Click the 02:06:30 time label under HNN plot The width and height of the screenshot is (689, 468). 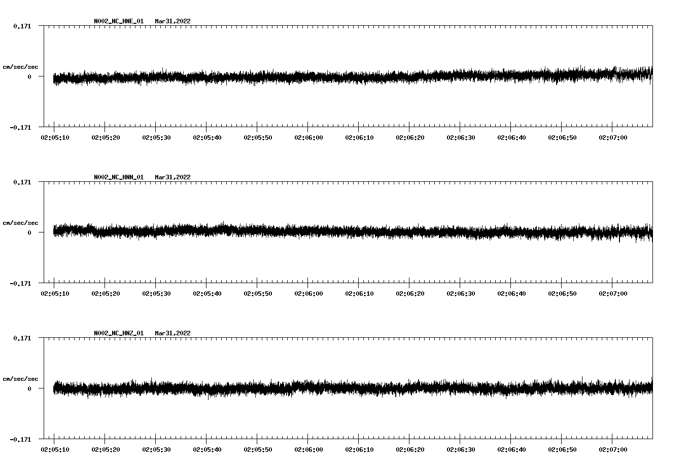[x=461, y=293]
